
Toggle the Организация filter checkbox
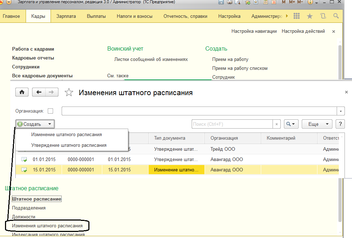pyautogui.click(x=50, y=111)
